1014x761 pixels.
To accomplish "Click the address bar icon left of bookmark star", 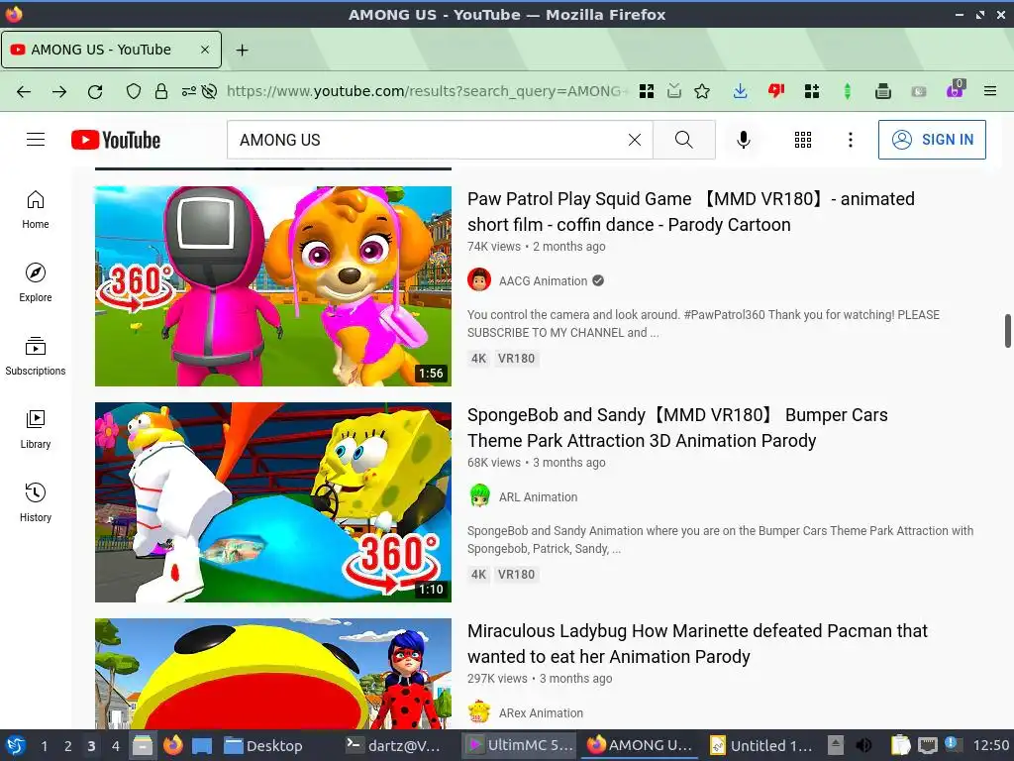I will point(673,91).
